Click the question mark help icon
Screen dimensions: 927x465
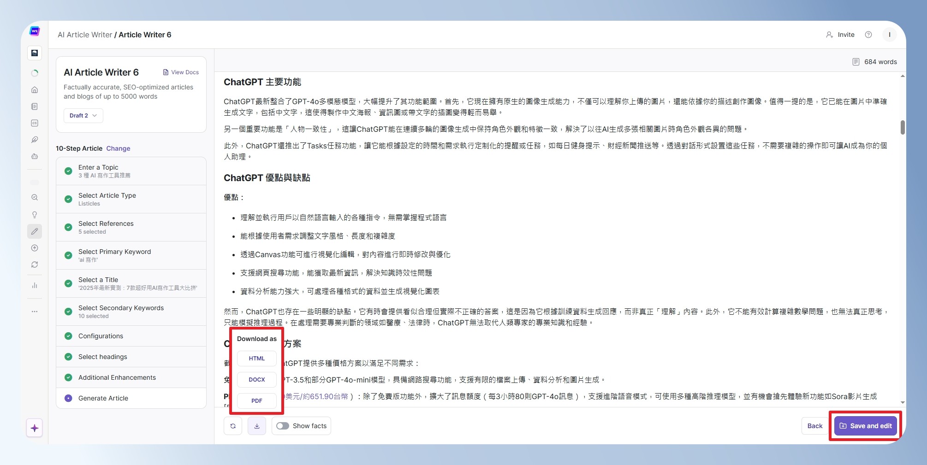click(868, 35)
